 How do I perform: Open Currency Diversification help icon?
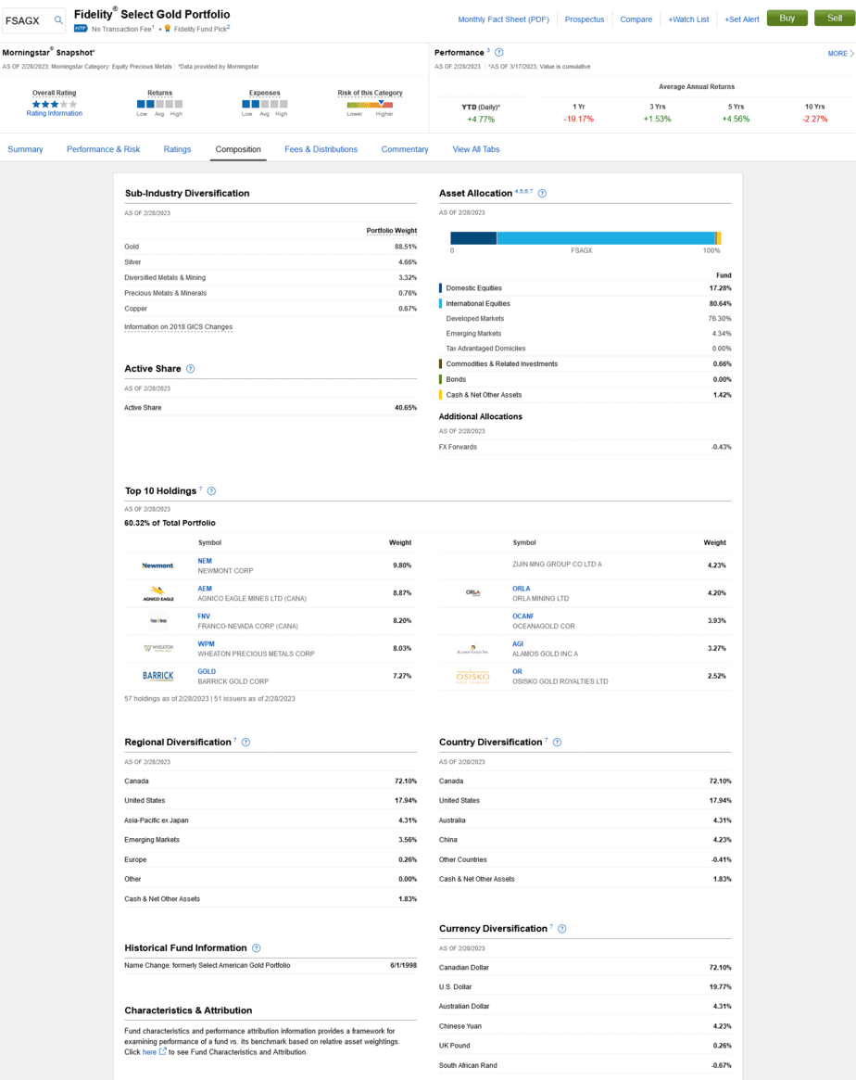[562, 929]
